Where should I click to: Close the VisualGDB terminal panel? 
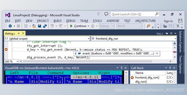coord(126,68)
